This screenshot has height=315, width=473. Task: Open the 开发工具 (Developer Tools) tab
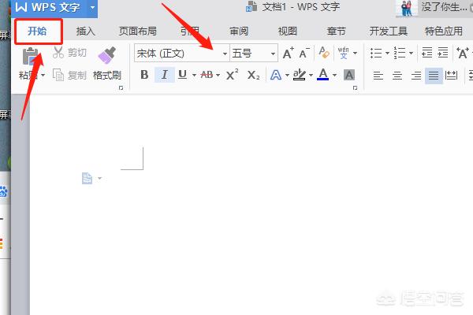pos(389,31)
